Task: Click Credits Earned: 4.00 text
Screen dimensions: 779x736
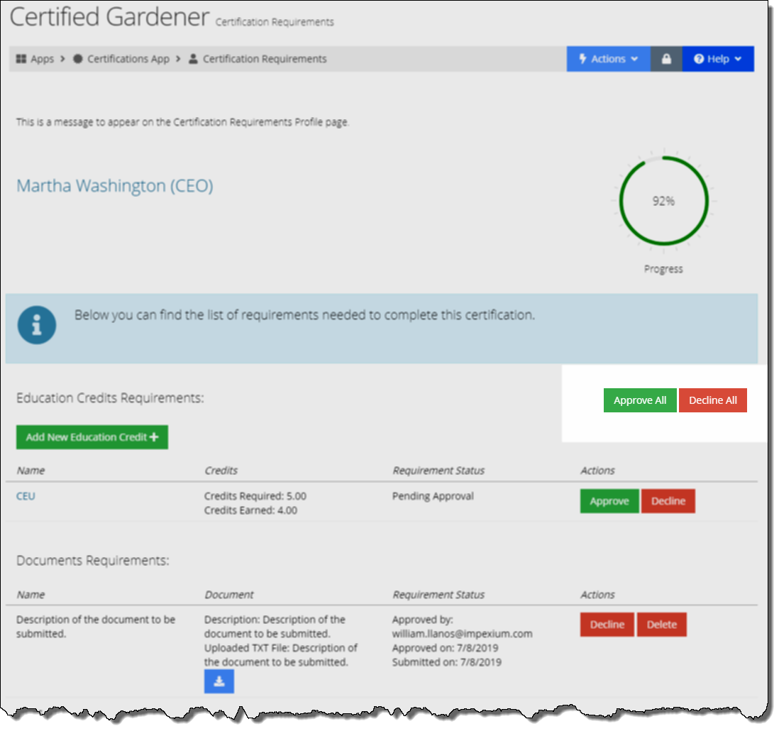Action: click(251, 510)
